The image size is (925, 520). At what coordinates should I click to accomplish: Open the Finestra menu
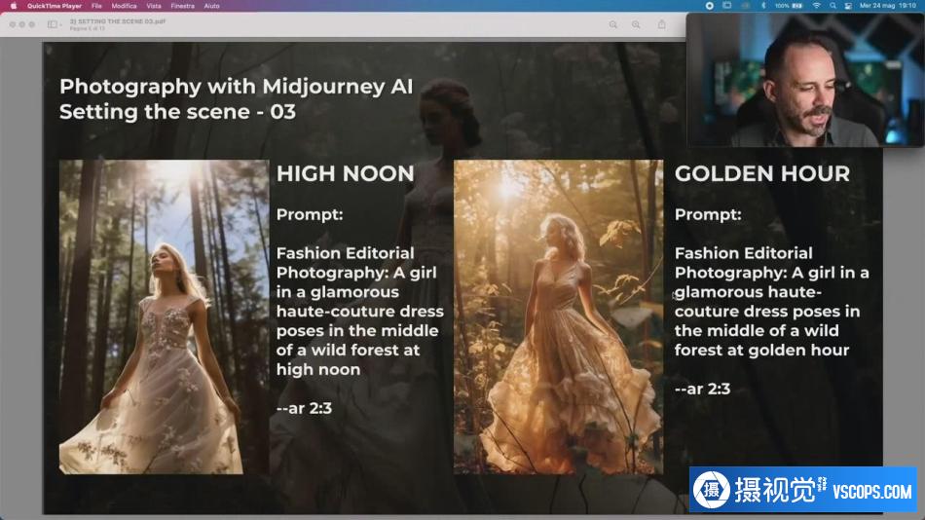182,6
